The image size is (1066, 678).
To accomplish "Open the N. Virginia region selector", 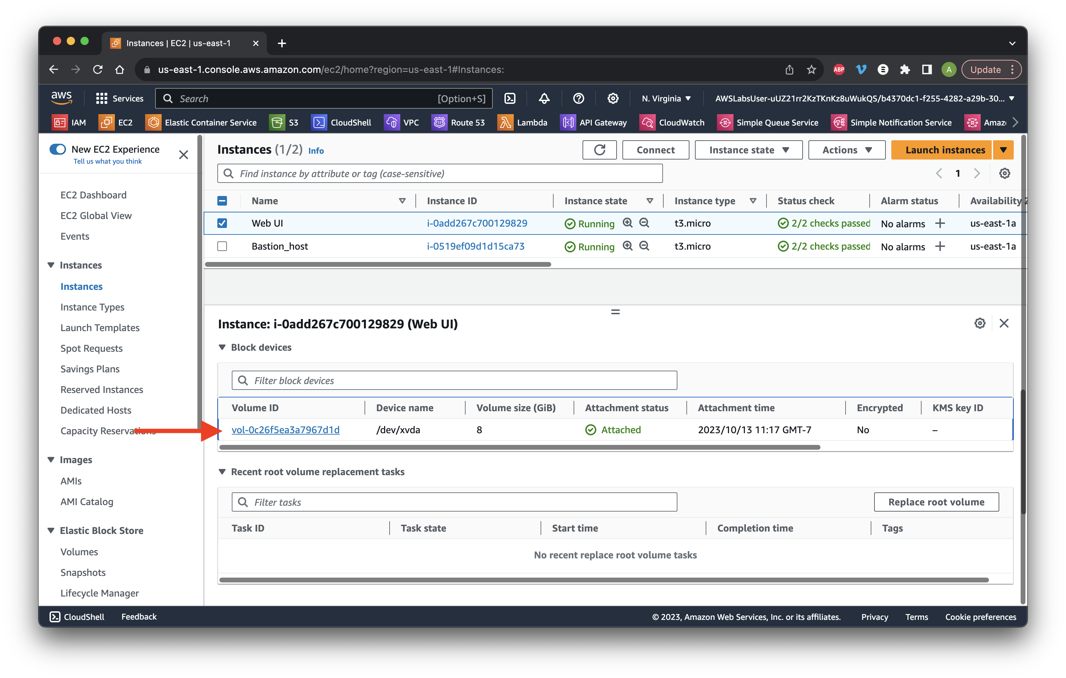I will [666, 98].
